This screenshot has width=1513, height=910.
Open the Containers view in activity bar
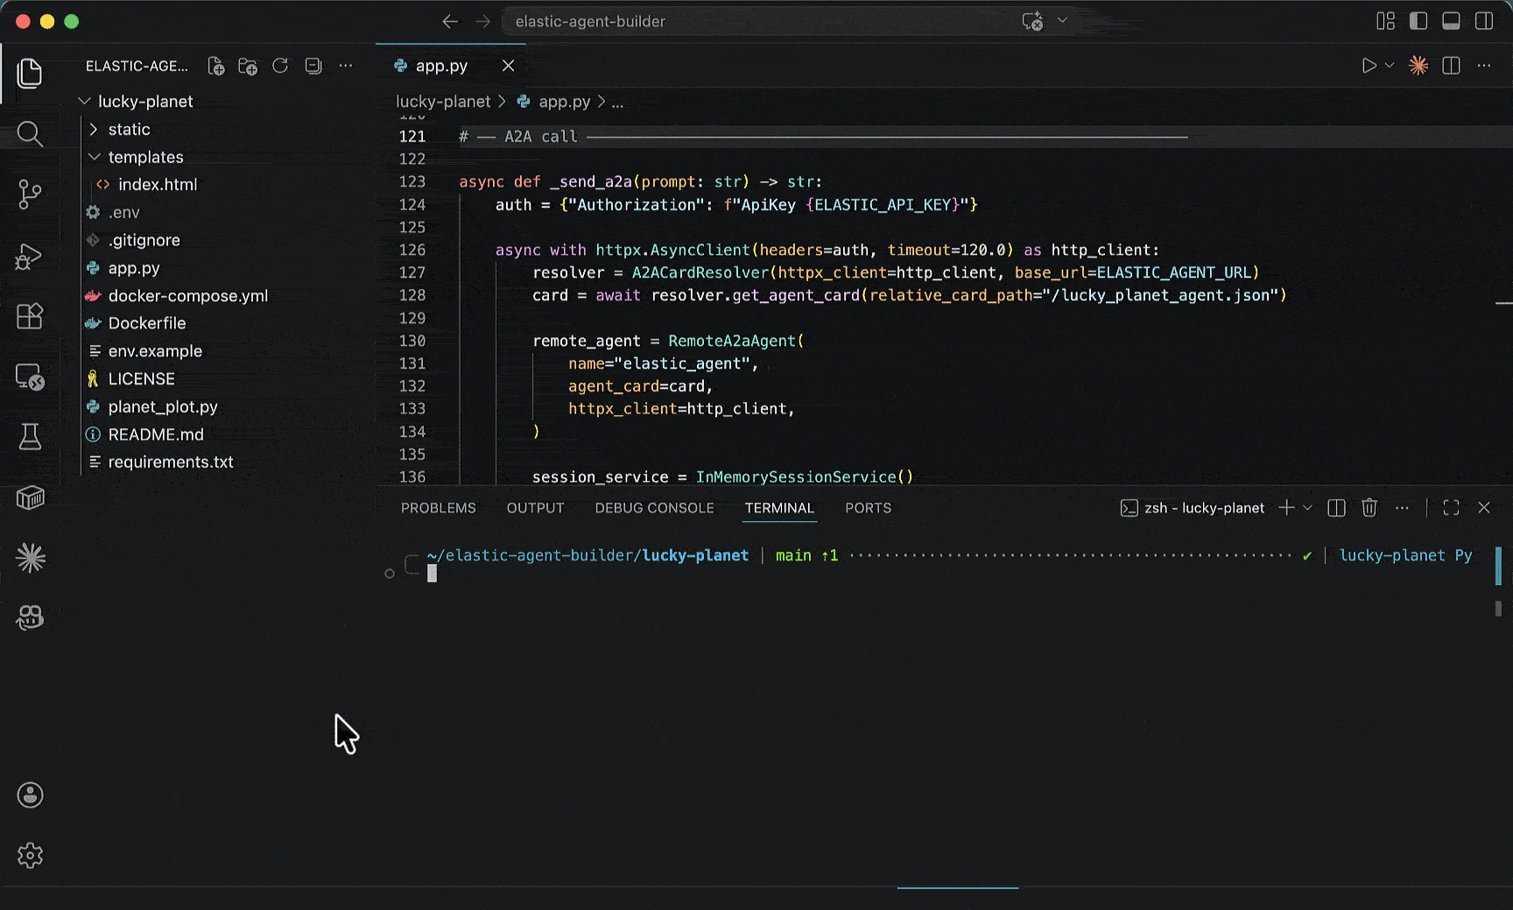[30, 497]
